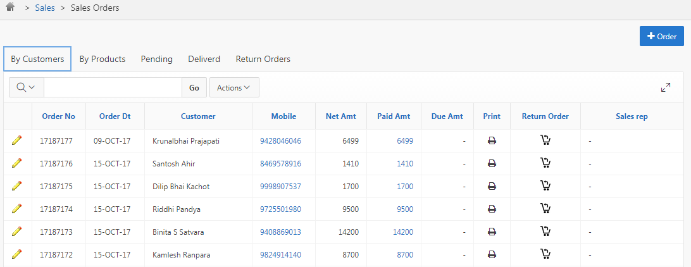Image resolution: width=691 pixels, height=267 pixels.
Task: Edit order 17187172 with pencil icon
Action: 16,254
